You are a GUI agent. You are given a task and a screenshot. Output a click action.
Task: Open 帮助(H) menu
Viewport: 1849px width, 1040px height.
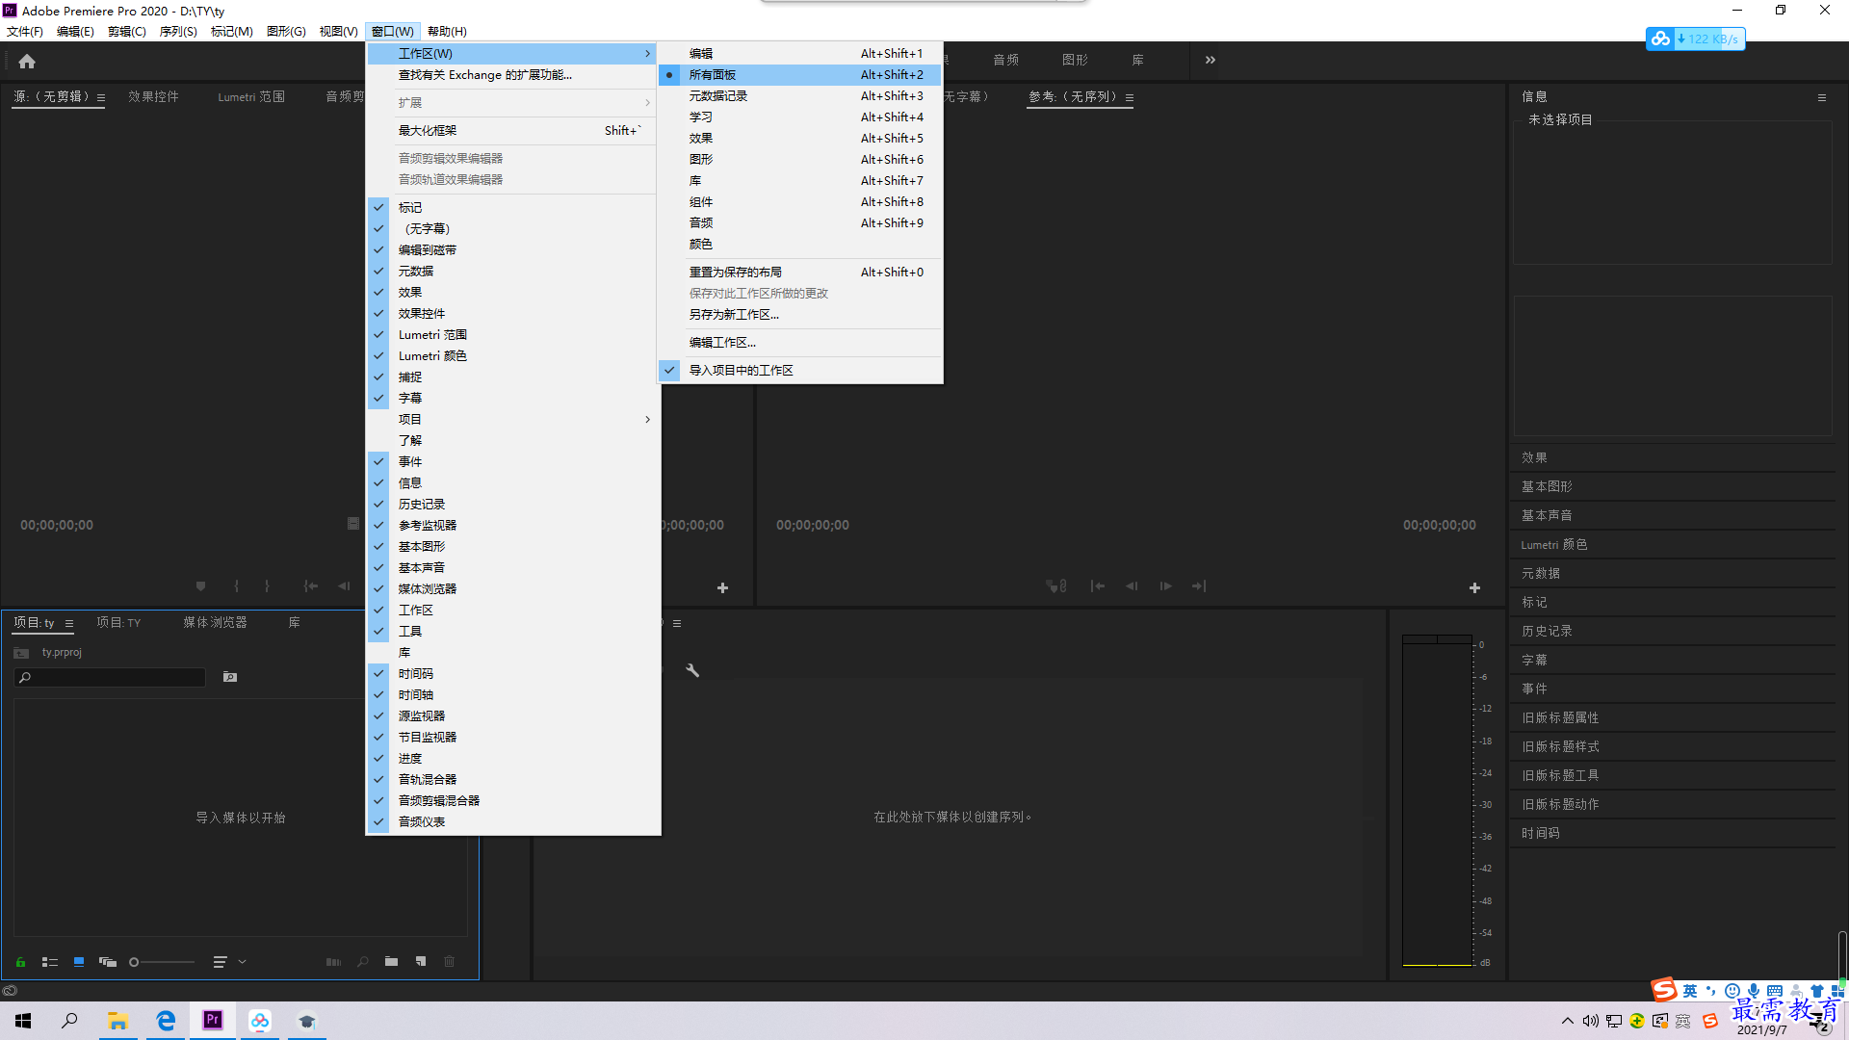tap(447, 31)
